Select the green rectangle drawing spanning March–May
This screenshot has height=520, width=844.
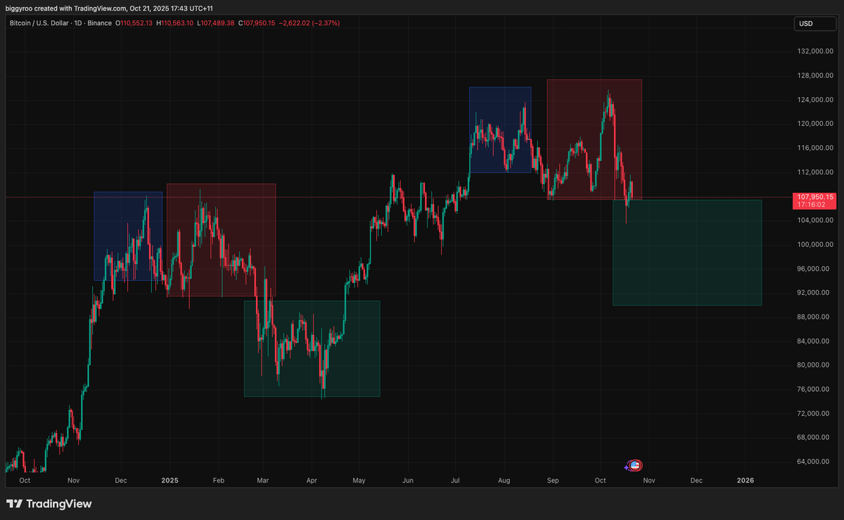point(312,348)
